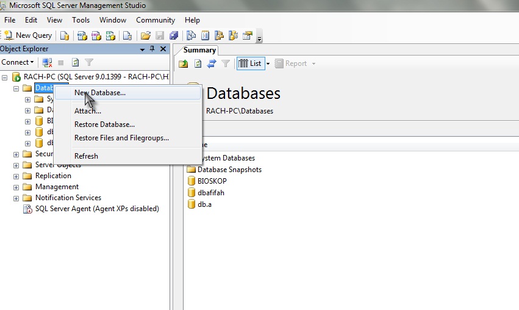519x310 pixels.
Task: Open the Edit menu
Action: tap(31, 20)
